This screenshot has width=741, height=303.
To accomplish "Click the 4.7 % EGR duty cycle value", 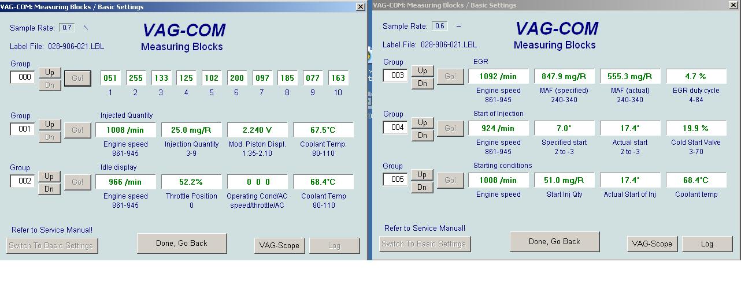I will coord(696,76).
